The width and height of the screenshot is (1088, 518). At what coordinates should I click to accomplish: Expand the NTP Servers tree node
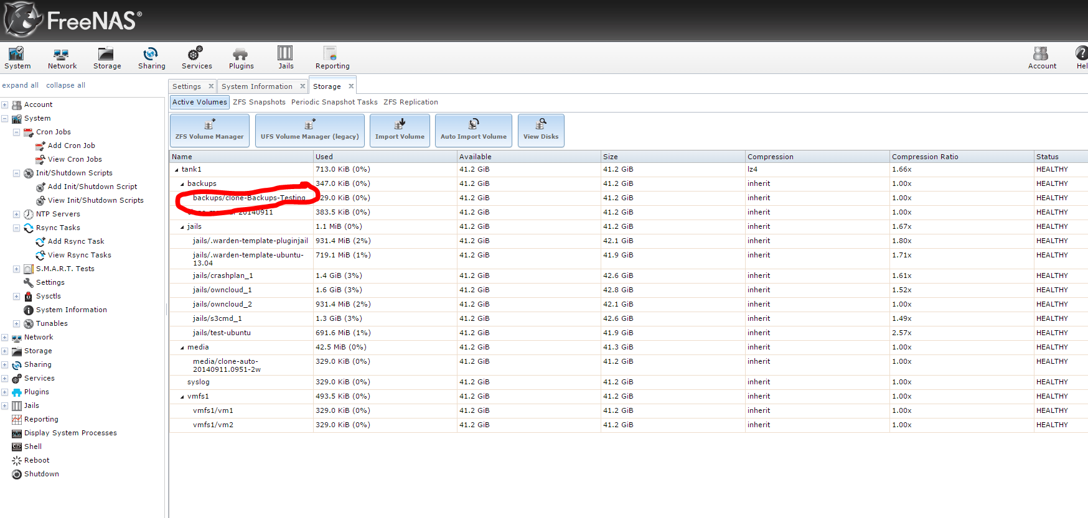pos(17,214)
